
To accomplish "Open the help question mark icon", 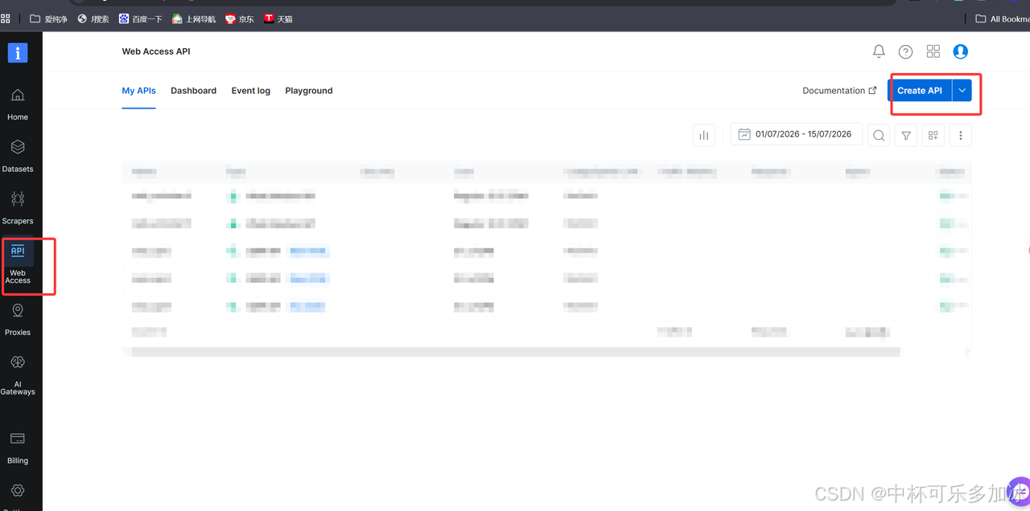I will [906, 51].
